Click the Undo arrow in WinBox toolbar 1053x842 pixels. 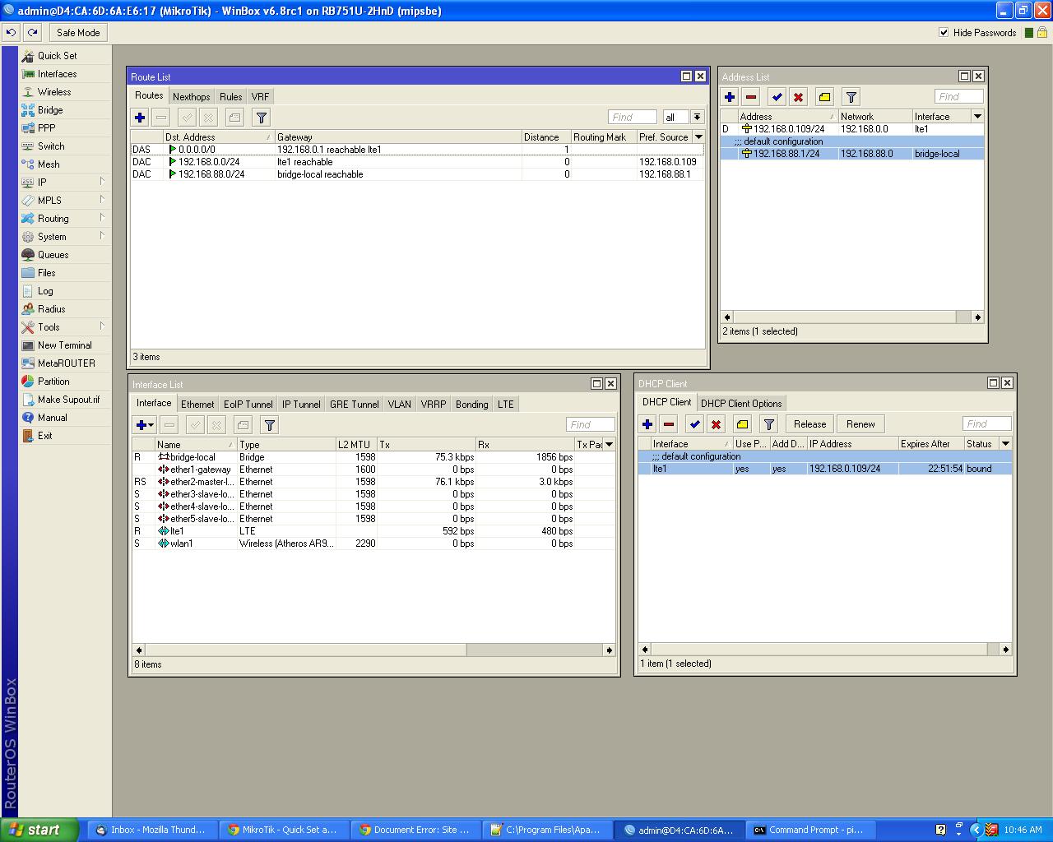point(11,33)
